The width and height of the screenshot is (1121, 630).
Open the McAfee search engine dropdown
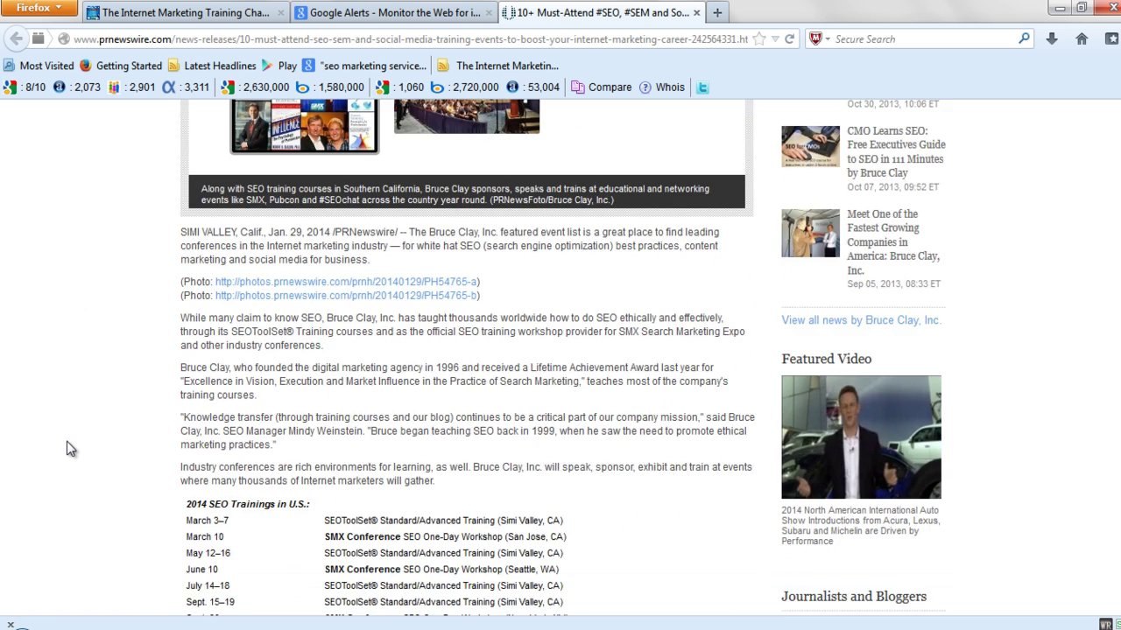coord(818,38)
